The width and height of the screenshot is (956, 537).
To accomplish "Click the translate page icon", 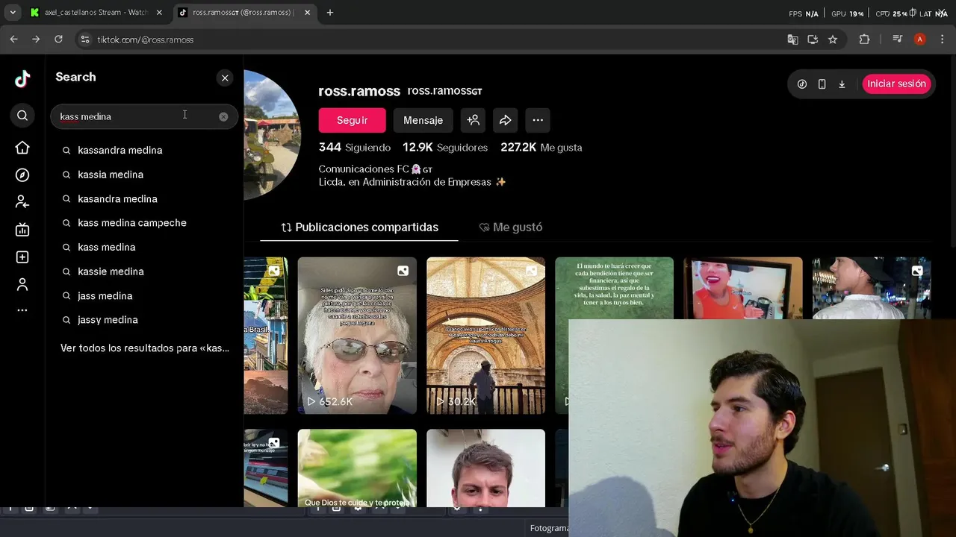I will (x=792, y=40).
